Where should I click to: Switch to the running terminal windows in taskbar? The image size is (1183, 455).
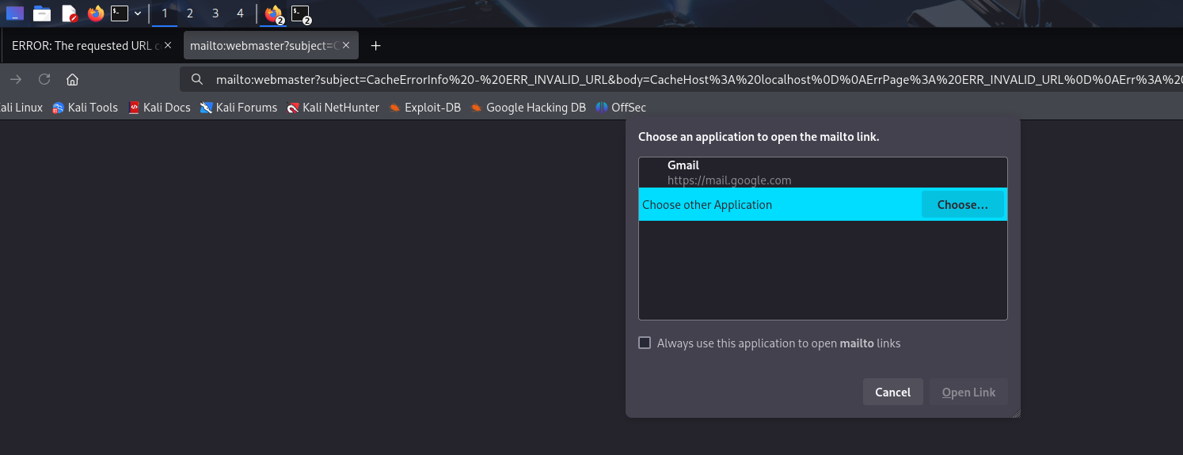[x=300, y=13]
